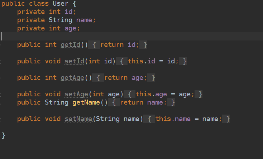The width and height of the screenshot is (263, 159).
Task: Click 'this' keyword in setId method
Action: (x=135, y=61)
